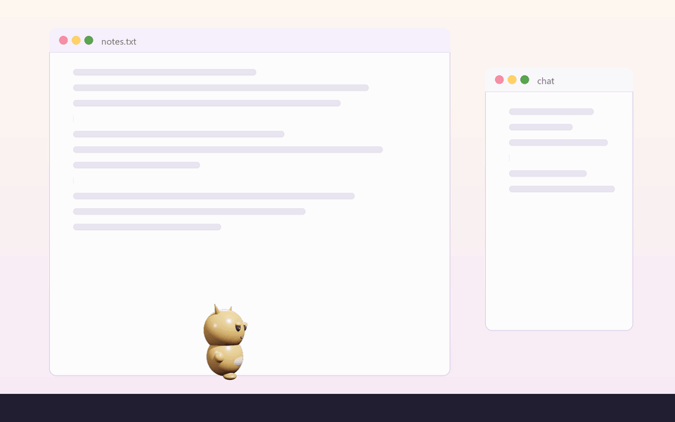Click the third text line in notes.txt
Image resolution: width=675 pixels, height=422 pixels.
coord(207,103)
